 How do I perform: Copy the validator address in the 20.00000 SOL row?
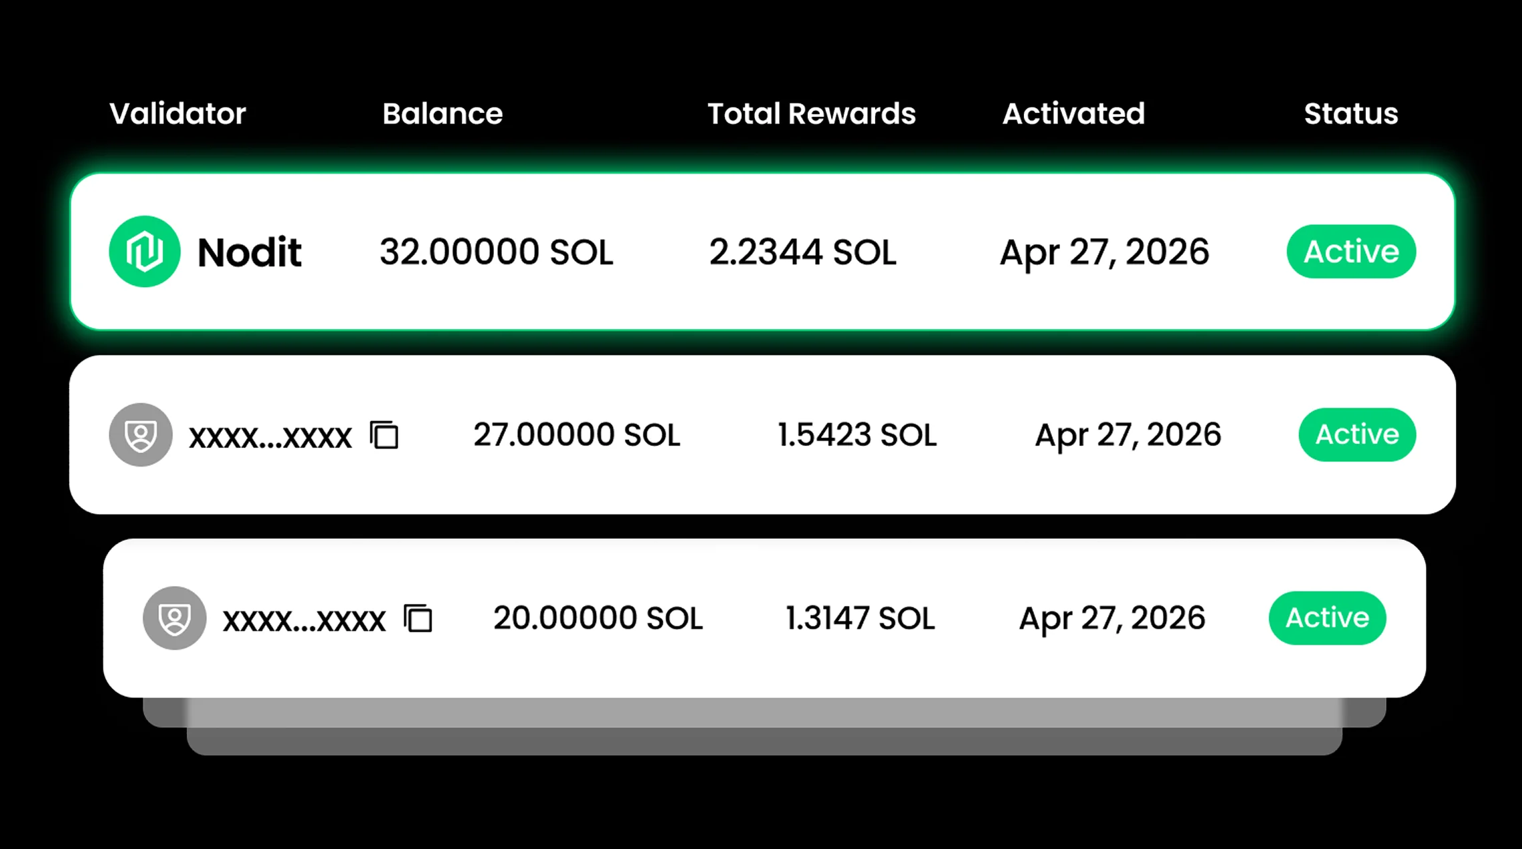tap(419, 619)
